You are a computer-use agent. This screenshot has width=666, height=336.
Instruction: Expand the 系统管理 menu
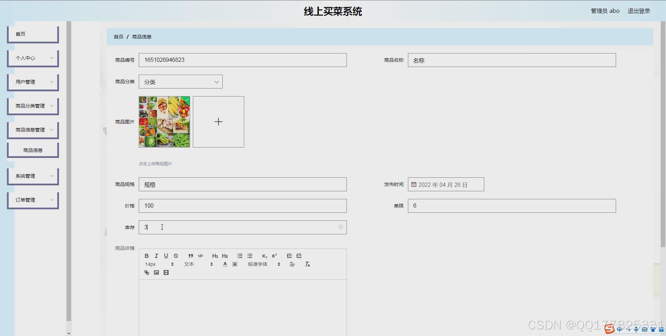33,176
